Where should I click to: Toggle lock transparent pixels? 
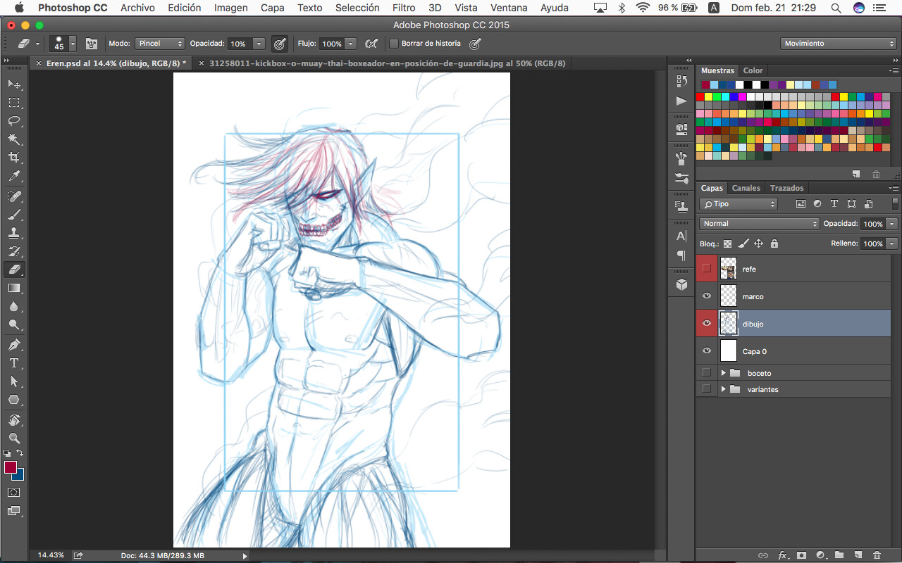tap(727, 243)
